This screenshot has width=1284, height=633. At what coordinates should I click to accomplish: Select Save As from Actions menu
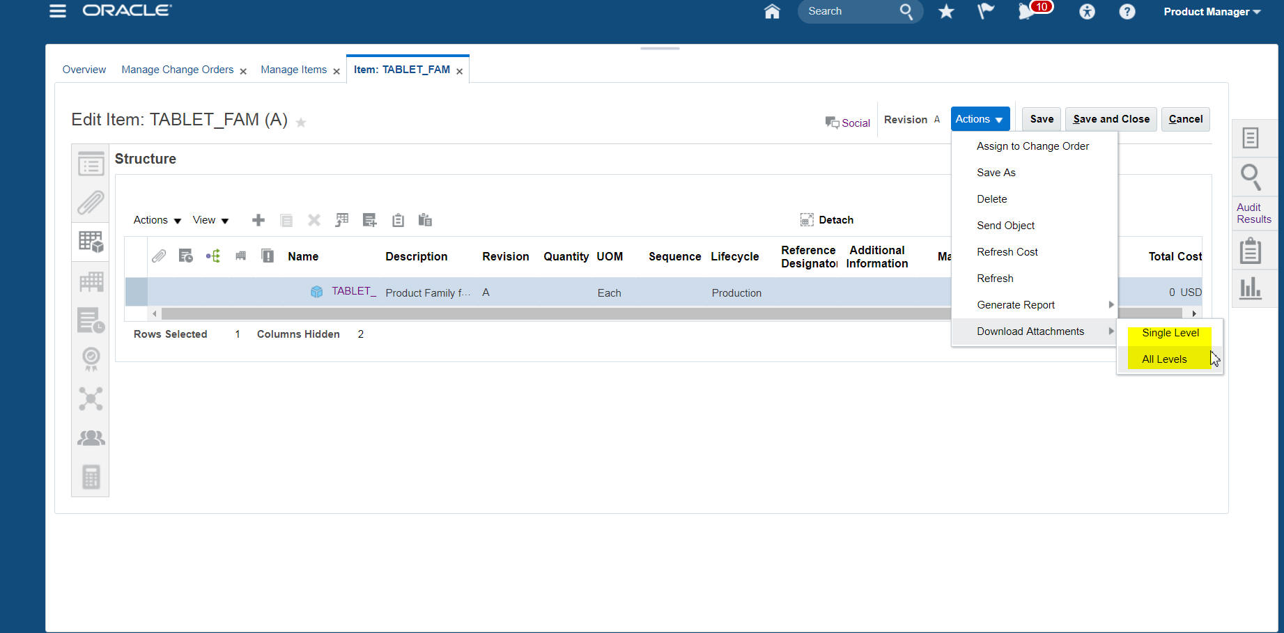click(x=1035, y=173)
